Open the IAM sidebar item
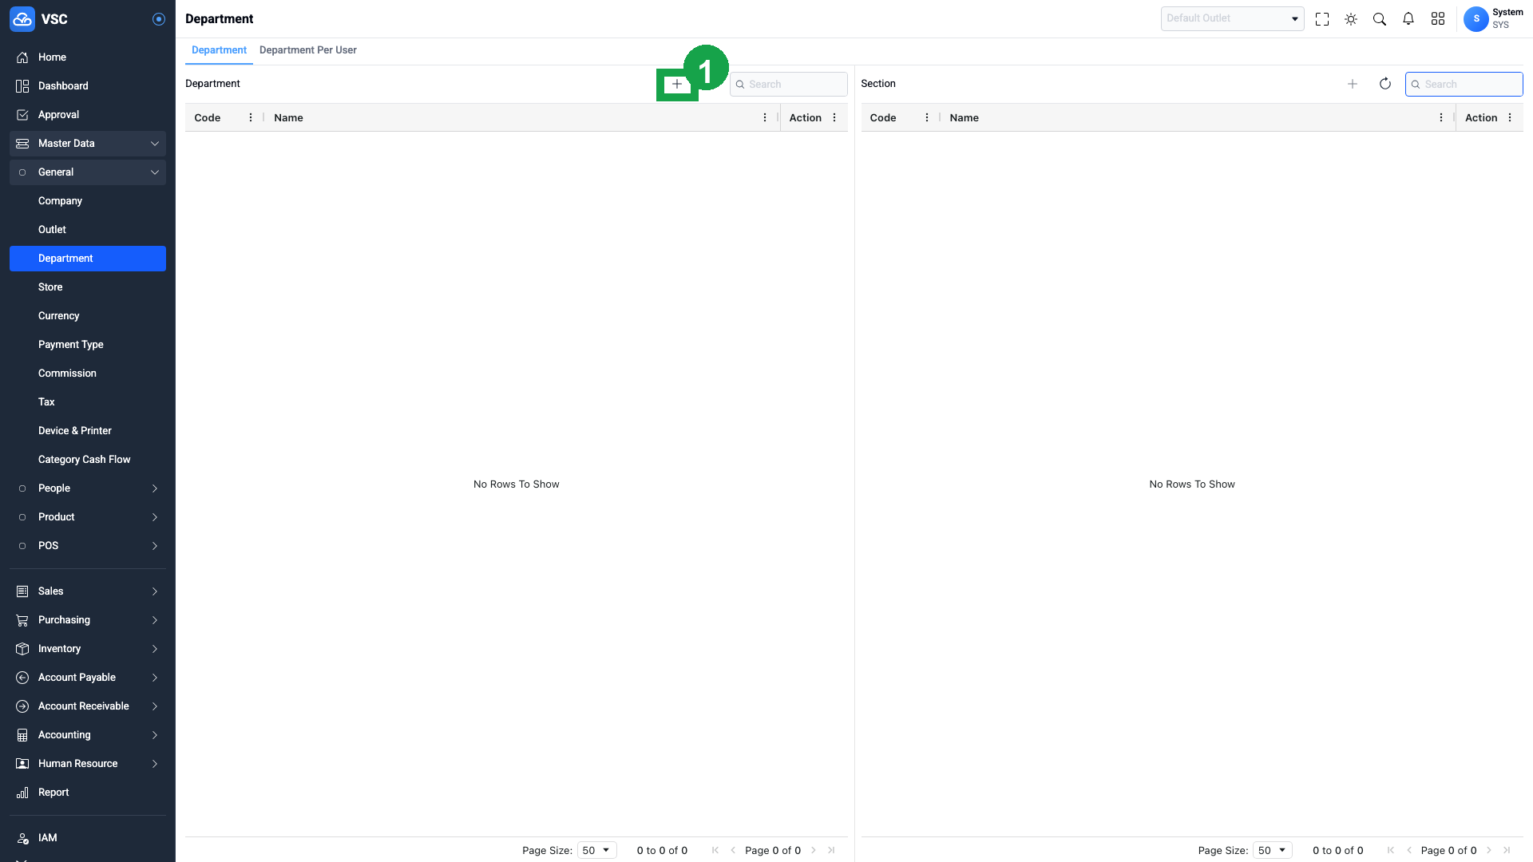 pyautogui.click(x=88, y=838)
